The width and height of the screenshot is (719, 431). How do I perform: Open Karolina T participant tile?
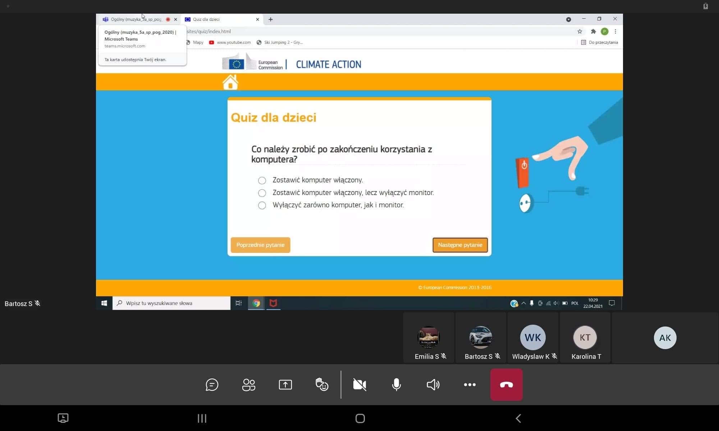click(585, 338)
